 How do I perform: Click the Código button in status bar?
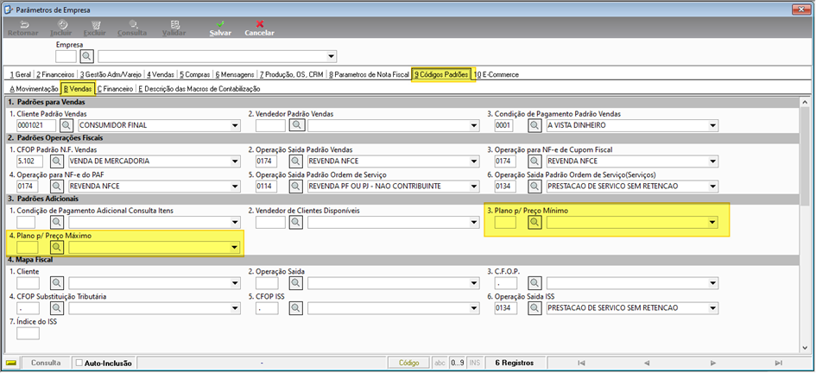click(x=408, y=363)
